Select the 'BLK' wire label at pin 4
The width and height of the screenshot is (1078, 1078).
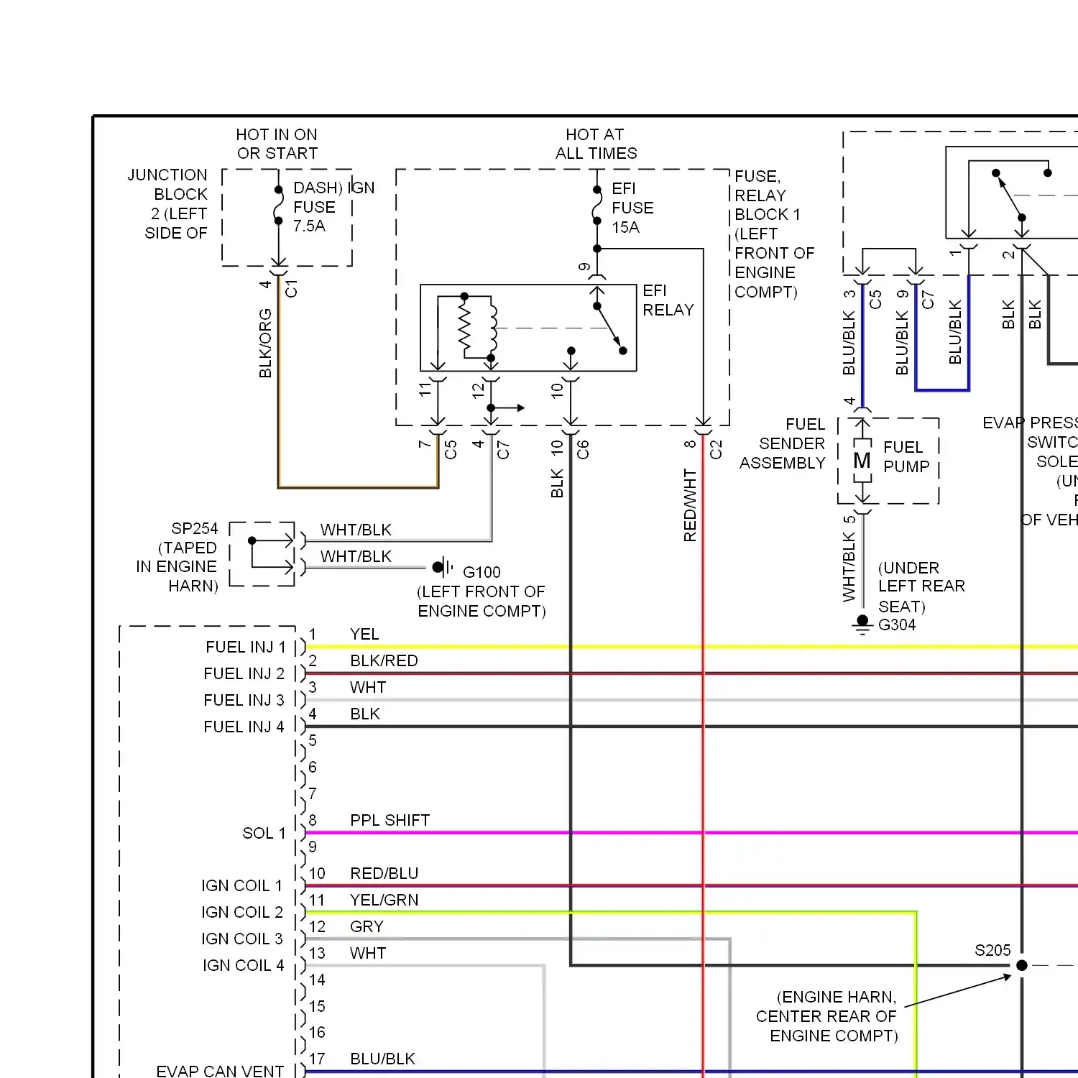pyautogui.click(x=365, y=714)
